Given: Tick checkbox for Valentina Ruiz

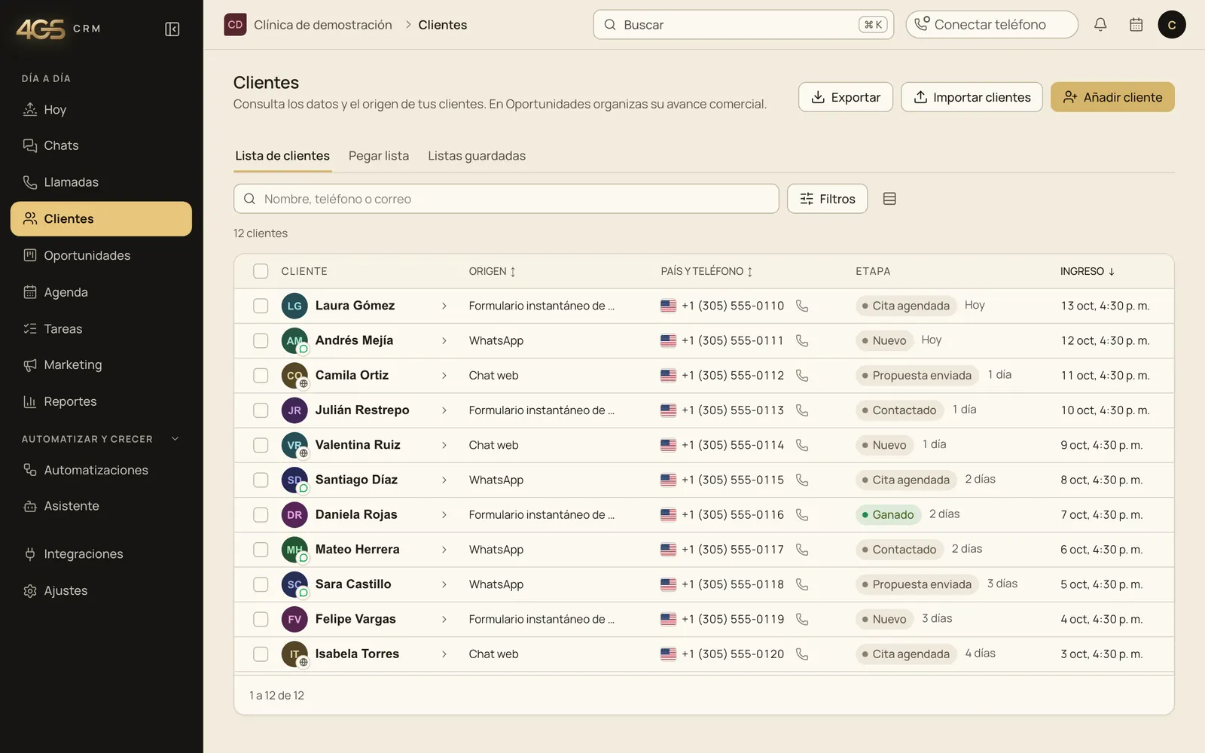Looking at the screenshot, I should [261, 445].
